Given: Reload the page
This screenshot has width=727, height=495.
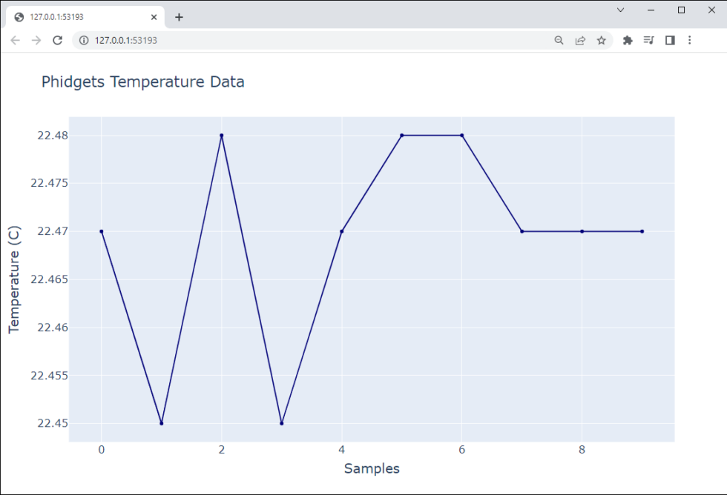Looking at the screenshot, I should (x=57, y=41).
